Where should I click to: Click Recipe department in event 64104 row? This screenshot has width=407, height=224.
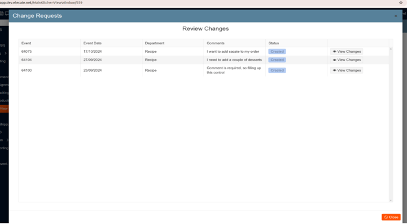click(151, 60)
